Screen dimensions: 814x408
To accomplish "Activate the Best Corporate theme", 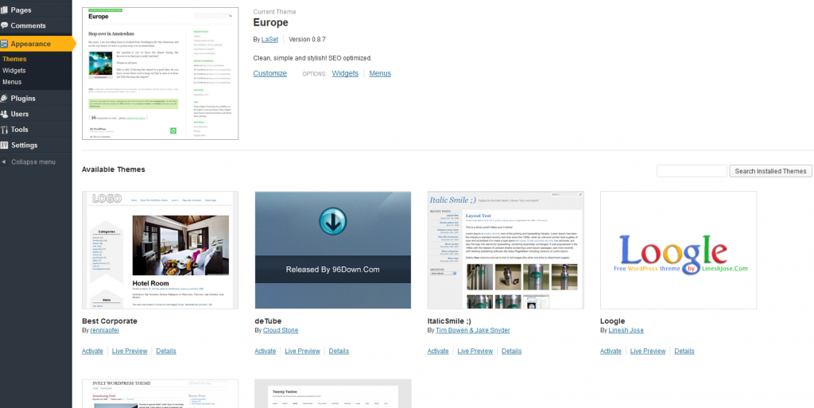I will tap(92, 351).
